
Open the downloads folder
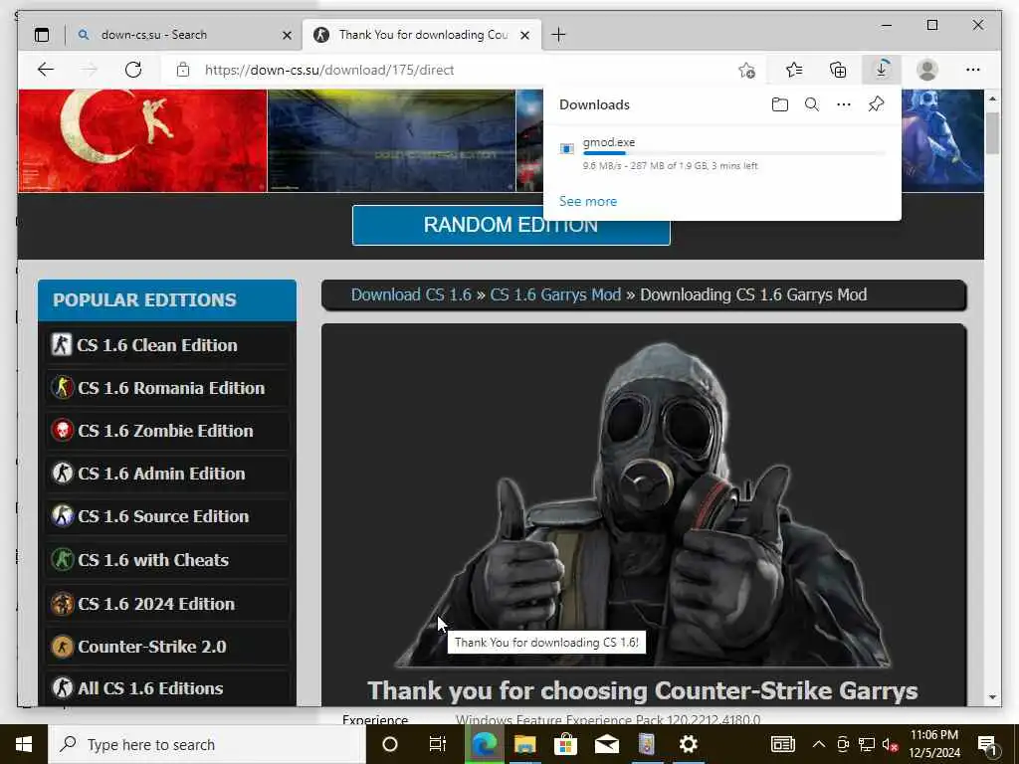click(x=780, y=104)
